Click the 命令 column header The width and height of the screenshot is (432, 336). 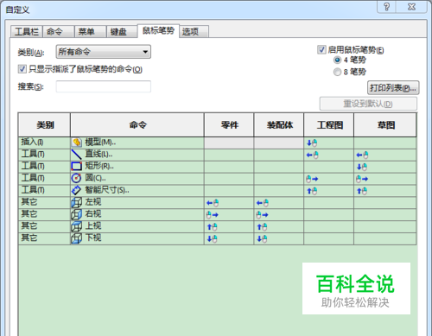point(137,125)
